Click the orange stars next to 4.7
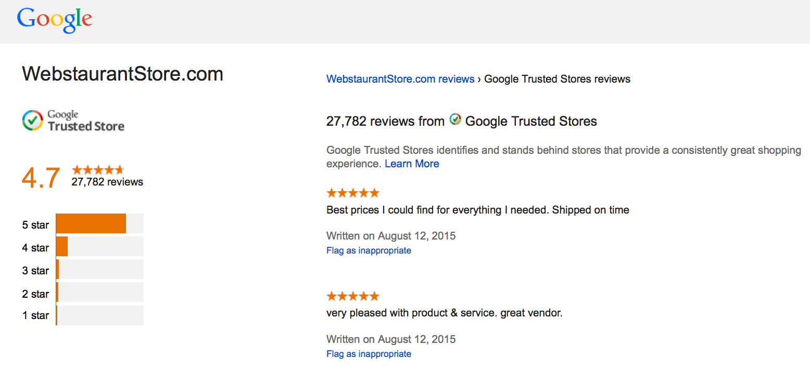Screen dimensions: 810x371 [x=97, y=169]
